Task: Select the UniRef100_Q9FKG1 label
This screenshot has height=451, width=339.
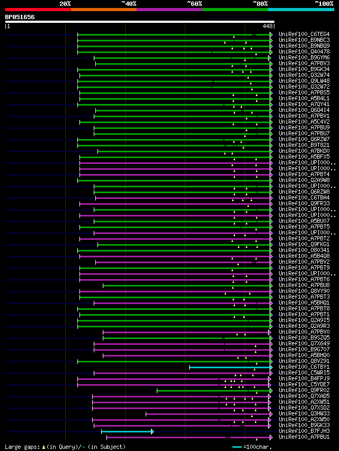Action: coord(304,244)
